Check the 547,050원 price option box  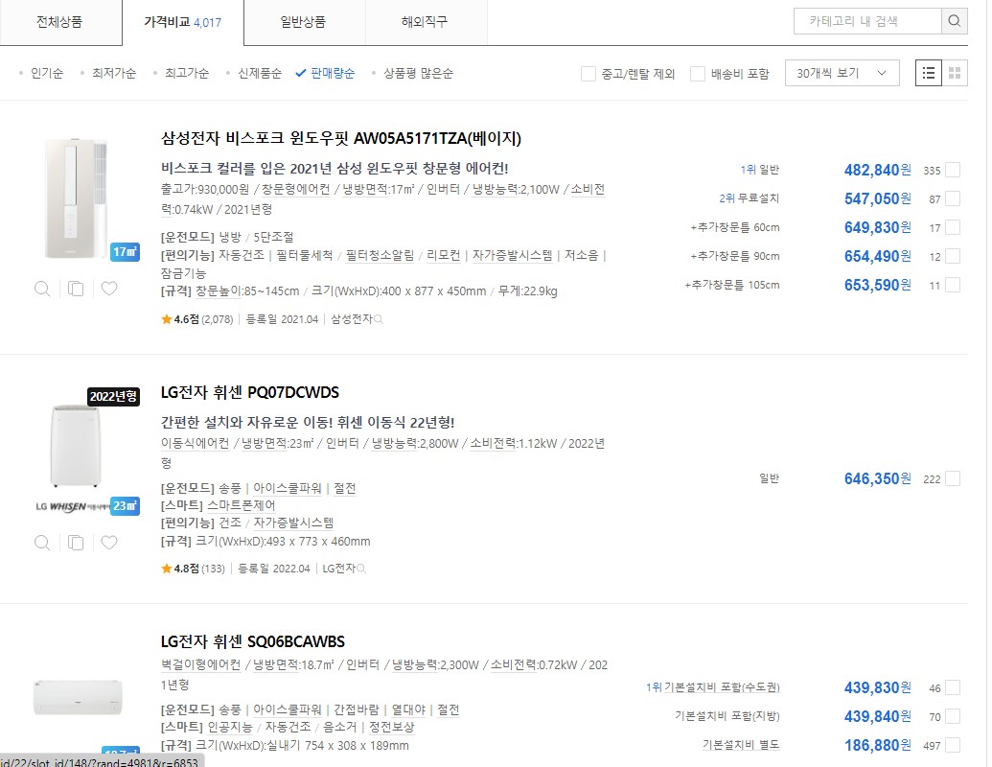(953, 198)
